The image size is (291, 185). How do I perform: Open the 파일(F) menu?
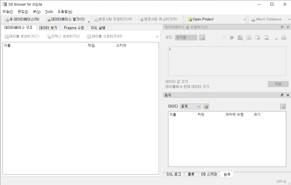coord(8,12)
